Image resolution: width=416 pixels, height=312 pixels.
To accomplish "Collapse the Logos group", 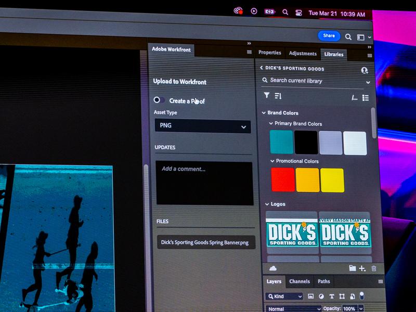I will 267,204.
